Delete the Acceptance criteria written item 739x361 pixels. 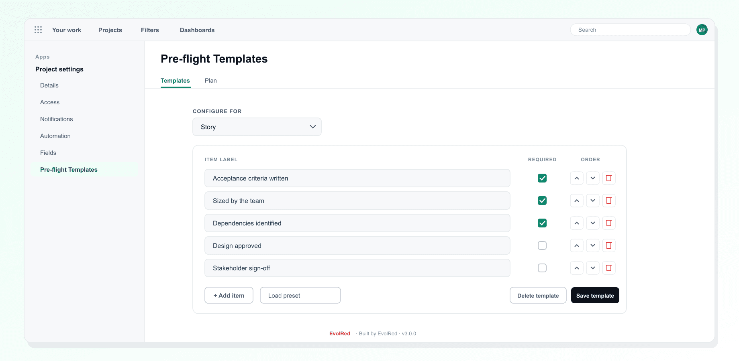point(609,178)
